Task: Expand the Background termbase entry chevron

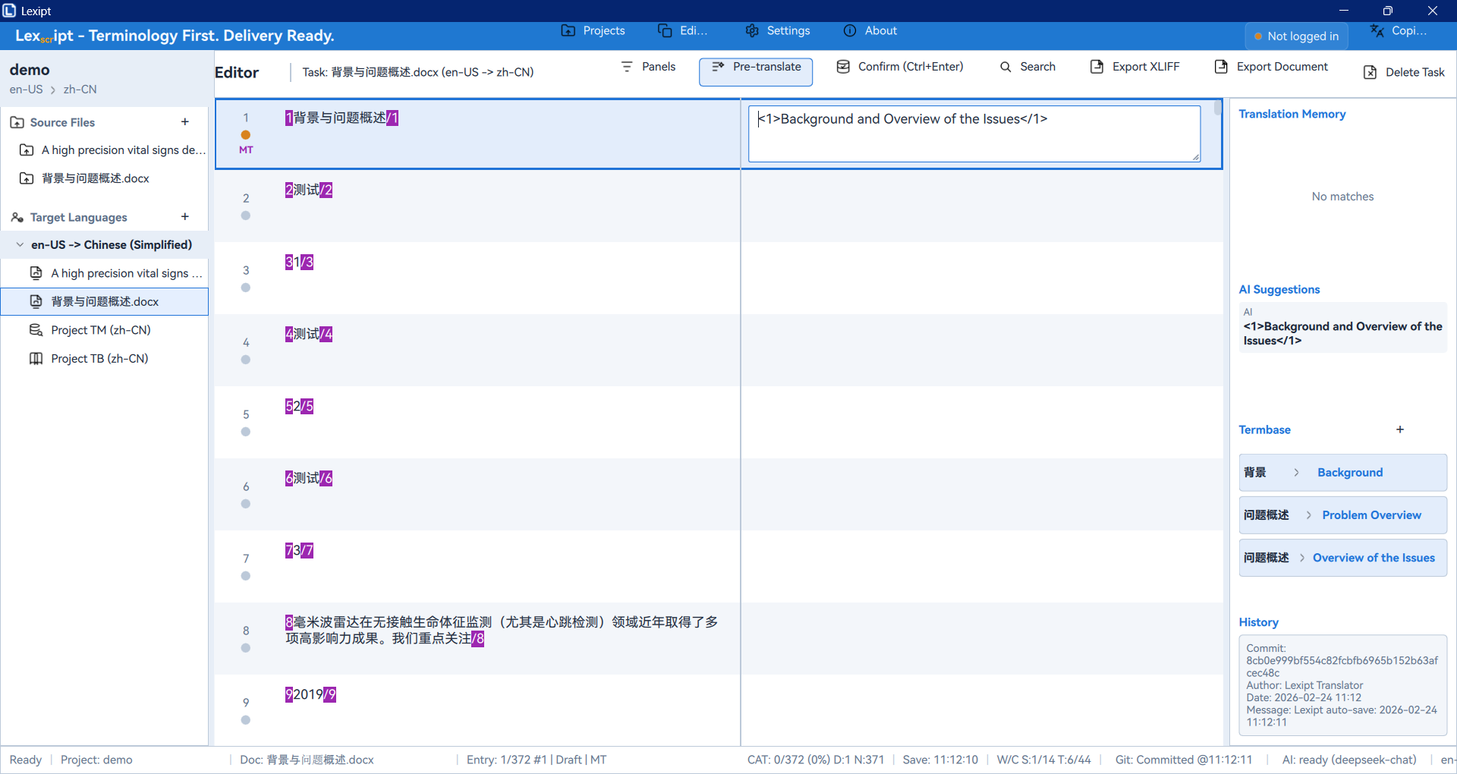Action: [1296, 473]
